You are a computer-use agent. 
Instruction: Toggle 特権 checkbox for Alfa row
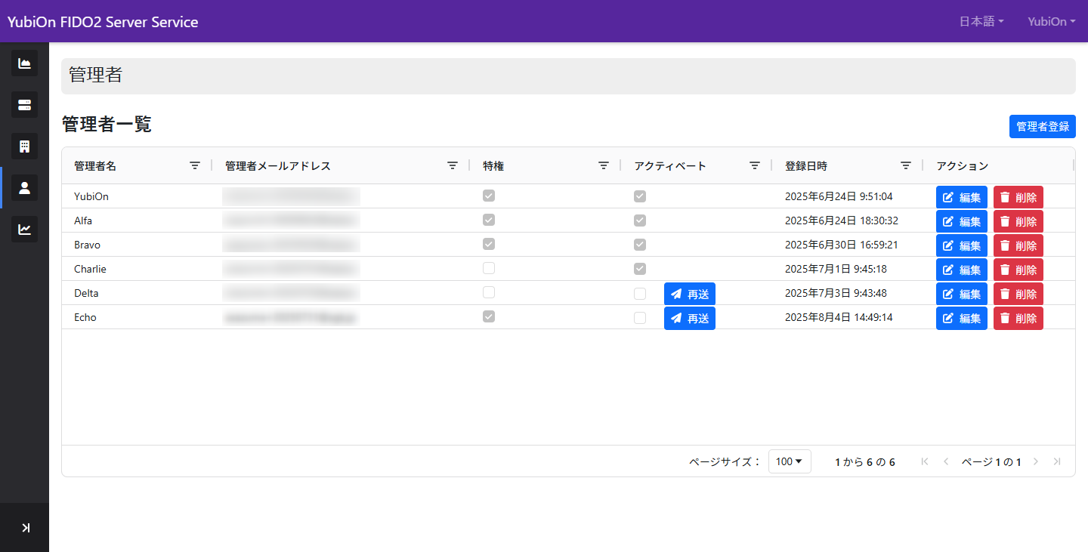(x=489, y=220)
